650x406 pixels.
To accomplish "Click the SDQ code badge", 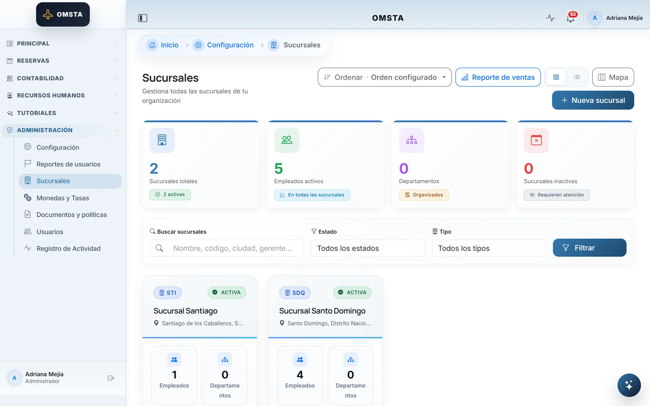I will [295, 293].
